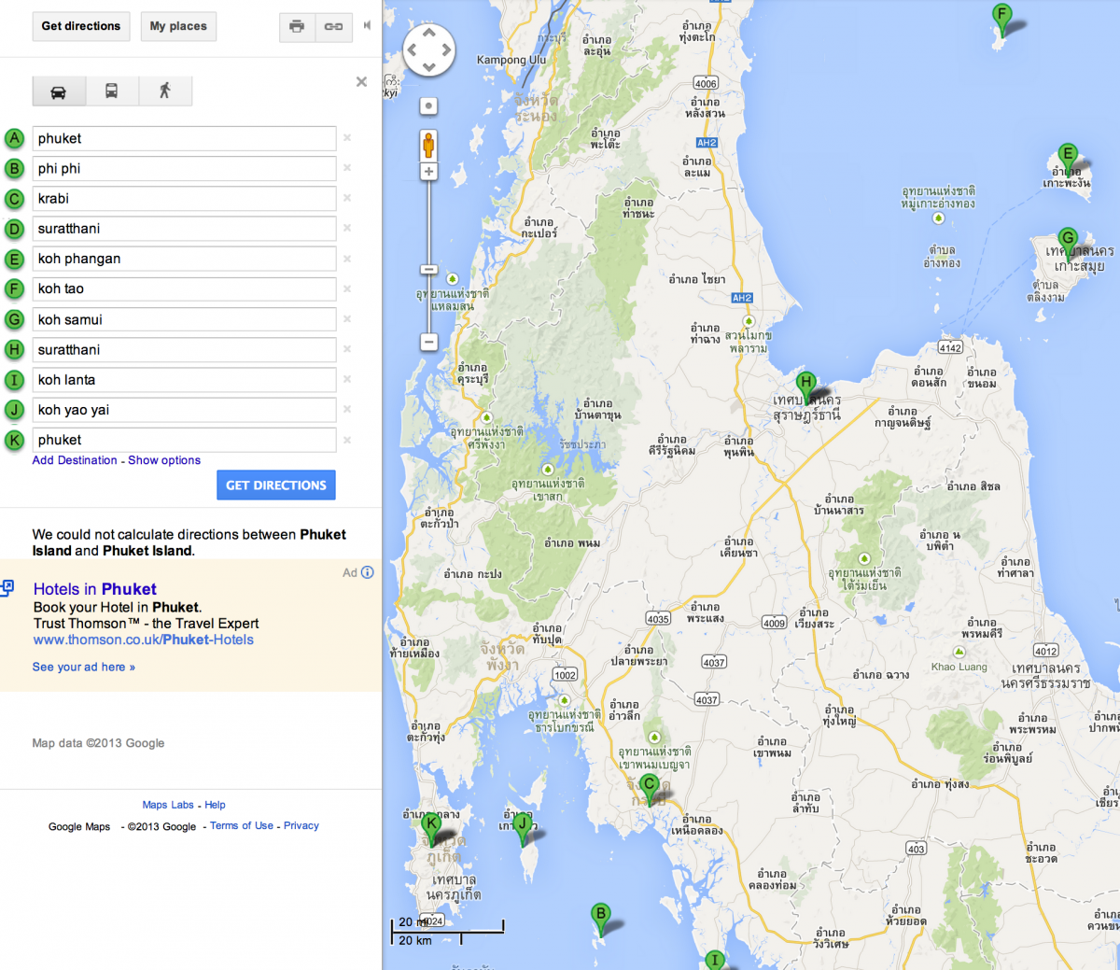Click the map pan compass control
Screen dimensions: 1120x970
point(428,49)
